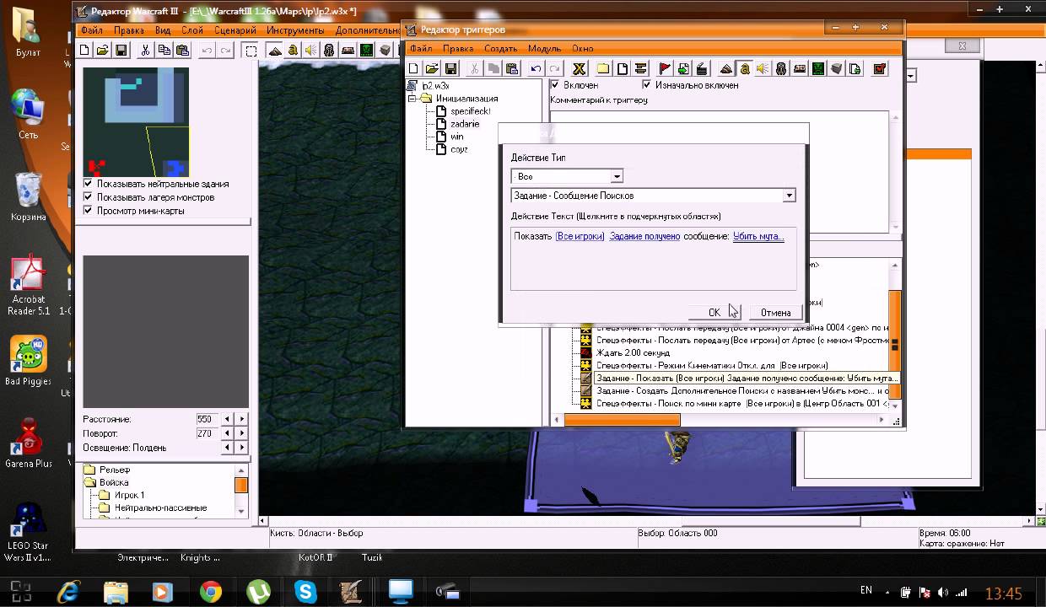
Task: Select 'Войска' folder in World Editor palette tree
Action: tap(114, 482)
